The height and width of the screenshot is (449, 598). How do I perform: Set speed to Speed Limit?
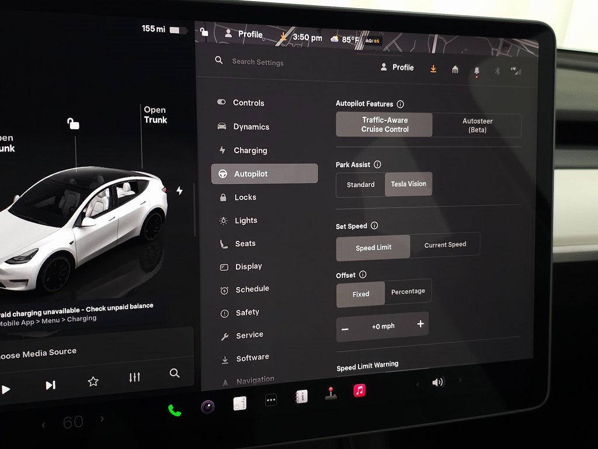pos(373,248)
